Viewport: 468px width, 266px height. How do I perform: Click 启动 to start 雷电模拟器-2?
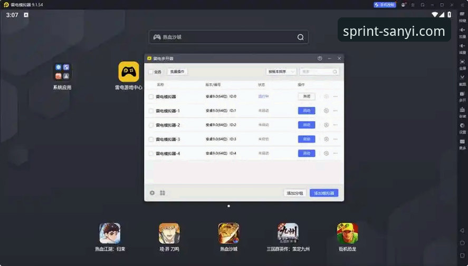coord(307,125)
